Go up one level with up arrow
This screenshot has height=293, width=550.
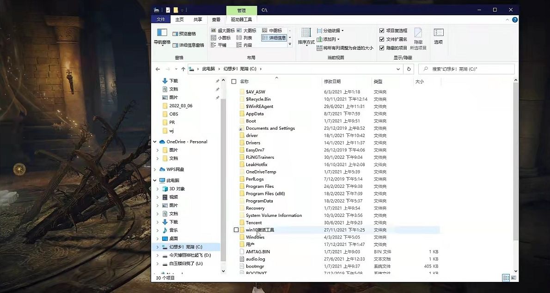tap(183, 69)
